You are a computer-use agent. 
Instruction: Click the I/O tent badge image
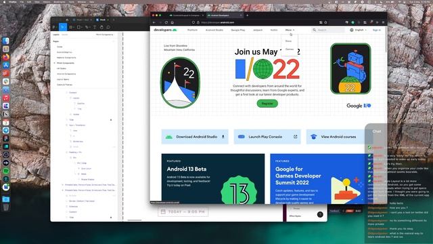180,83
